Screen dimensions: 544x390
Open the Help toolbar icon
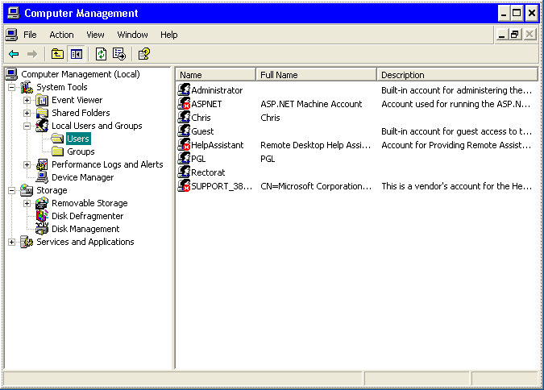click(x=144, y=54)
